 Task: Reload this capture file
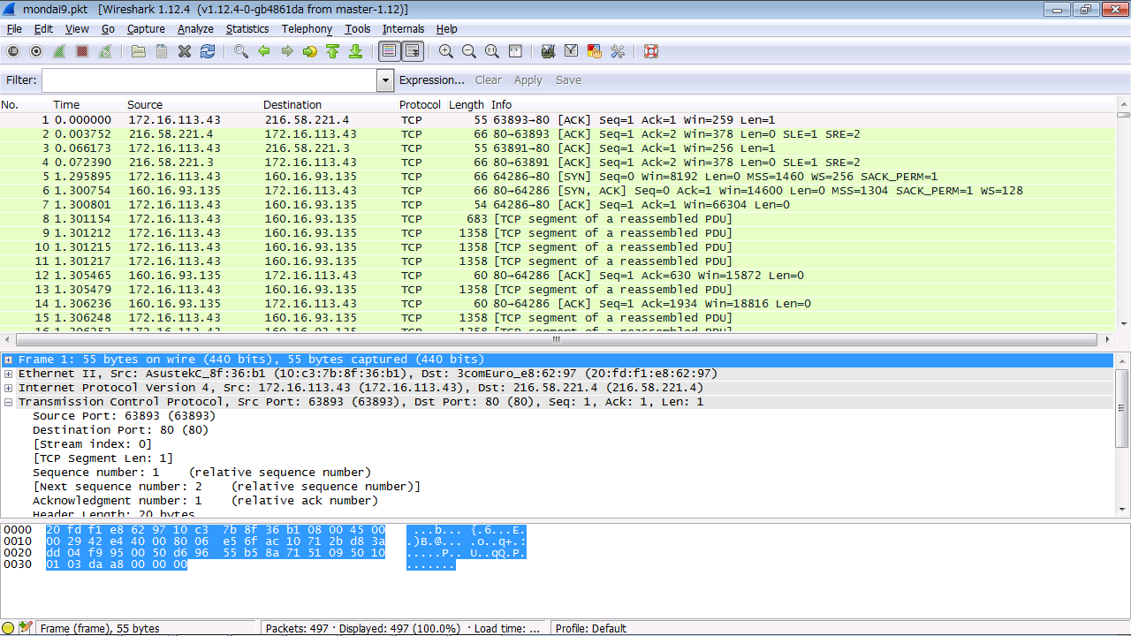[208, 51]
